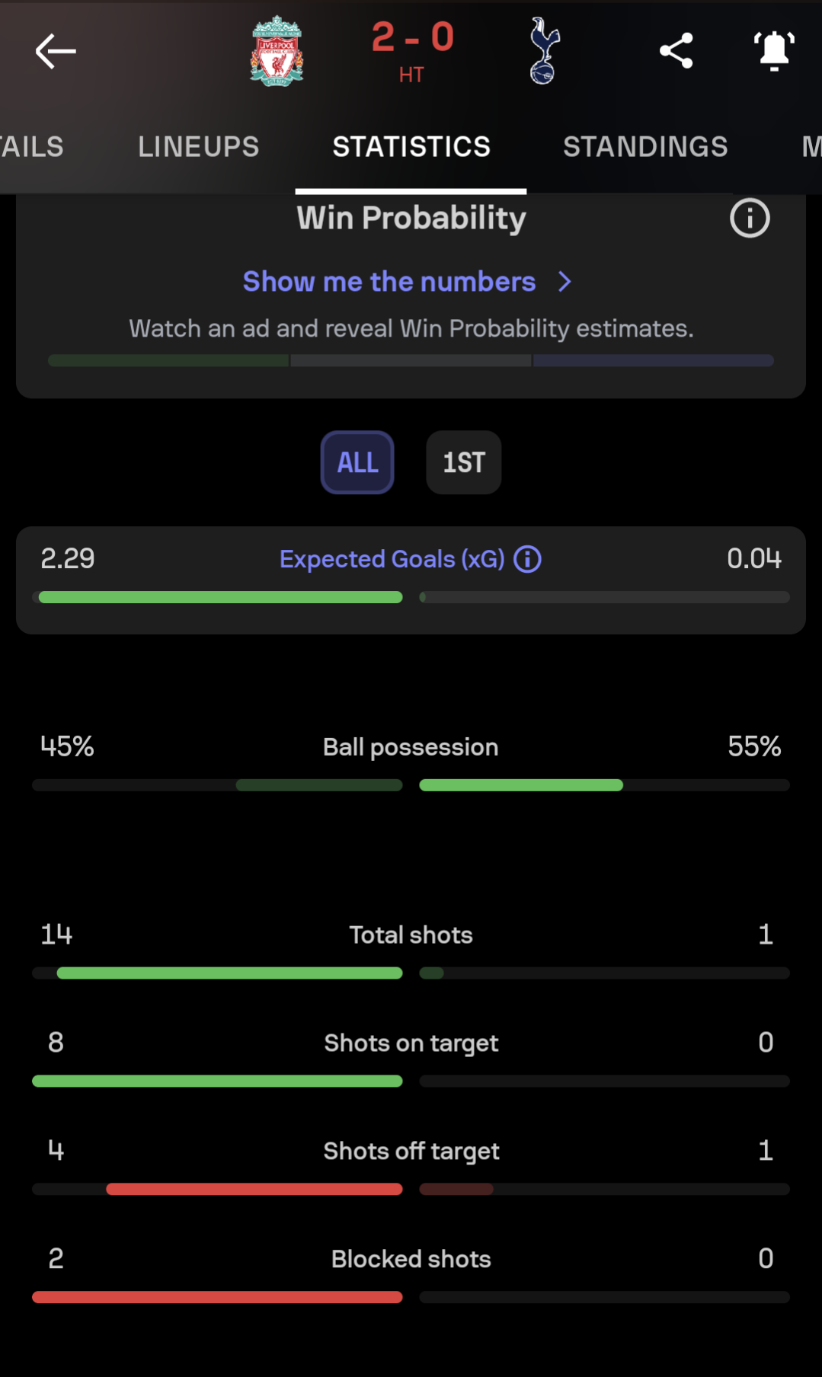Tap the win probability bar
This screenshot has height=1377, width=822.
(411, 360)
